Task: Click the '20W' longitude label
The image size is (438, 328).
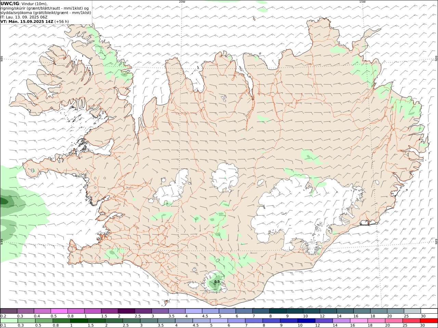Action: [x=182, y=2]
